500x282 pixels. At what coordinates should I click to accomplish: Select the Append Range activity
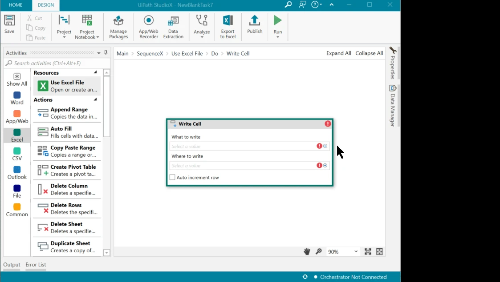pyautogui.click(x=67, y=113)
